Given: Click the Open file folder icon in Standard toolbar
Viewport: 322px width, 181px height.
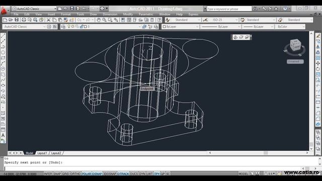Looking at the screenshot, I should pyautogui.click(x=11, y=20).
